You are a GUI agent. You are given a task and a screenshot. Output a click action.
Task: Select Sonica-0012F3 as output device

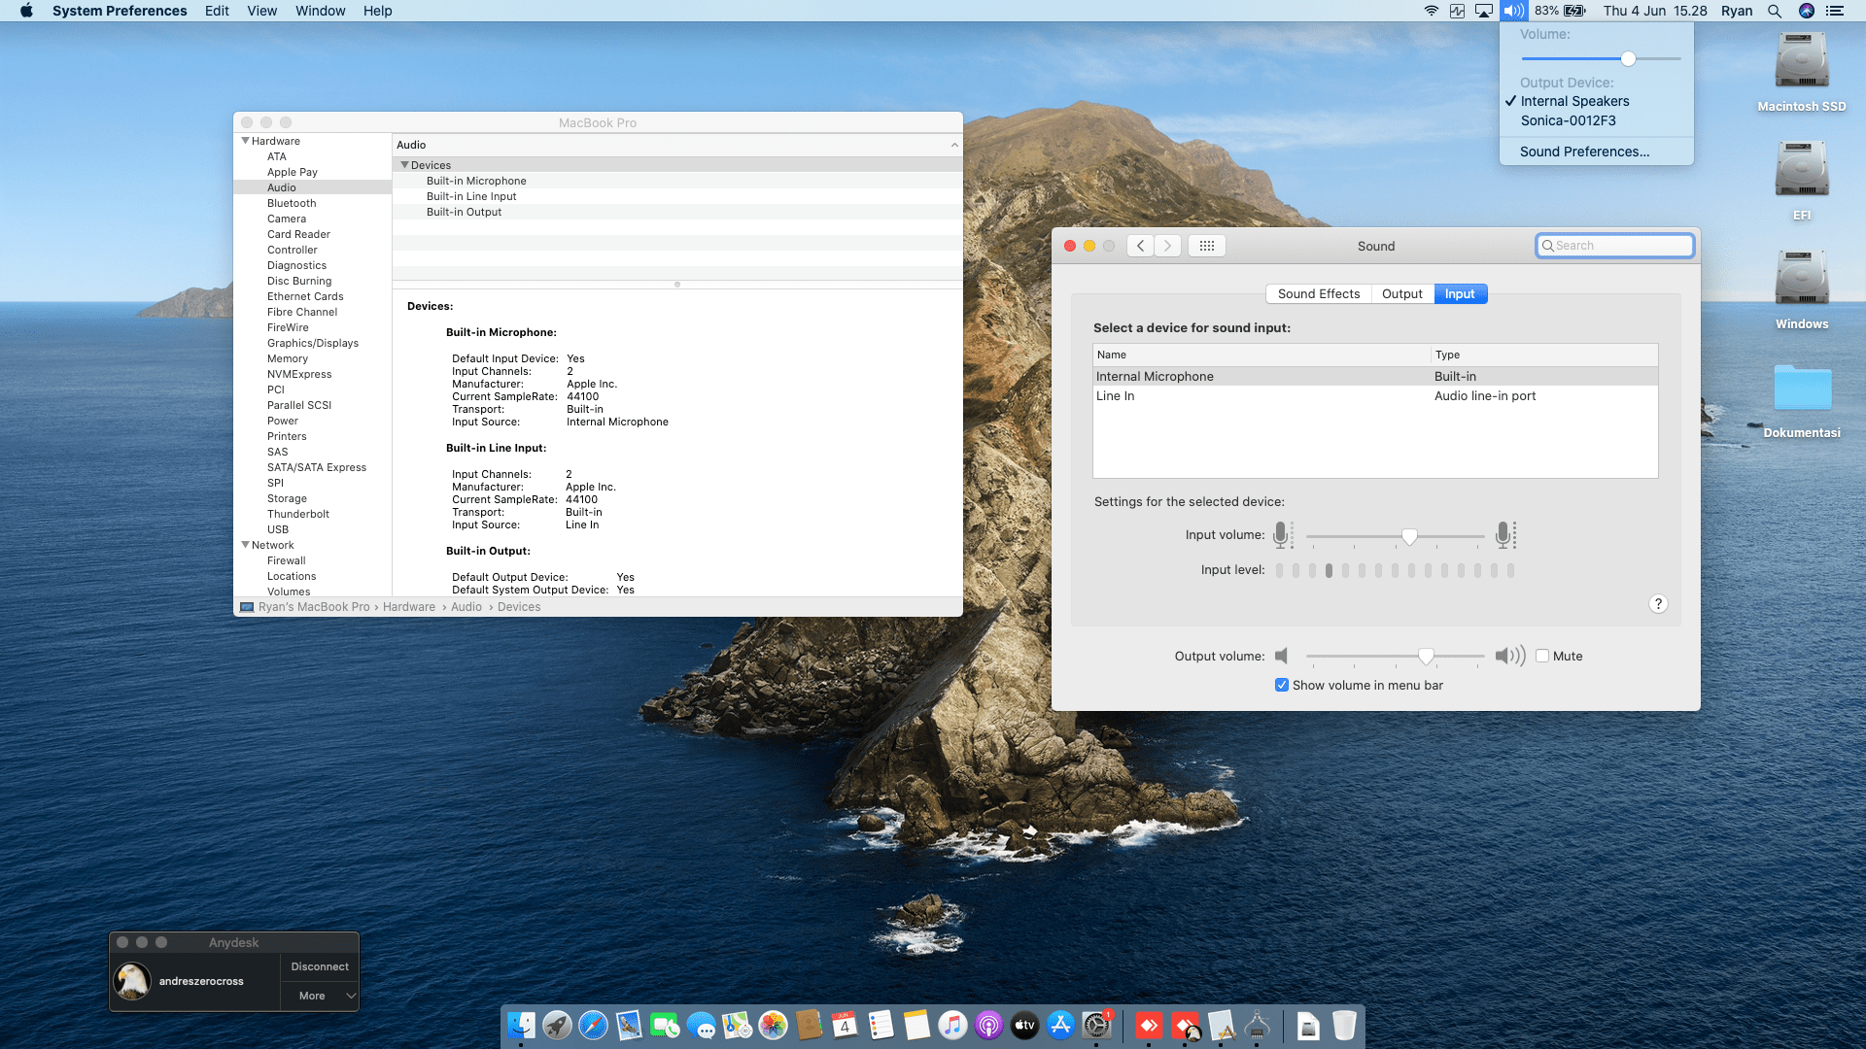tap(1568, 120)
